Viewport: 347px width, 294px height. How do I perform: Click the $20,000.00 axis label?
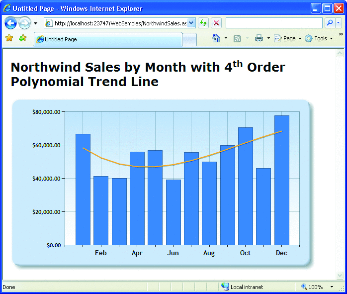[46, 212]
